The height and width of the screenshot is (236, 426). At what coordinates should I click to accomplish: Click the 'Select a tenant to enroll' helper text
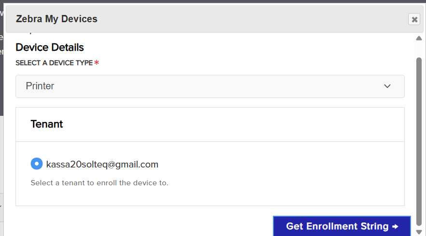(99, 183)
